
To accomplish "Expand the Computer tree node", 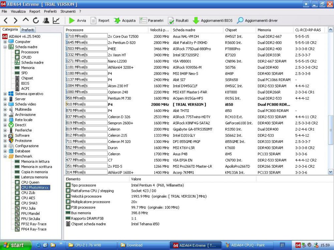I will click(x=5, y=42).
